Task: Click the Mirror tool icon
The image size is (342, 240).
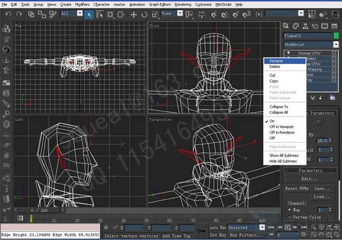Action: click(x=312, y=15)
